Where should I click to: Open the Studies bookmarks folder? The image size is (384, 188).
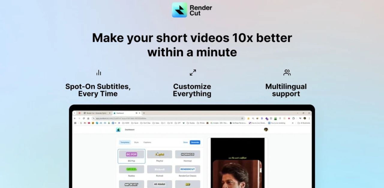click(x=191, y=123)
